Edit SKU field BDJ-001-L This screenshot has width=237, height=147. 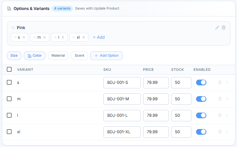point(122,116)
